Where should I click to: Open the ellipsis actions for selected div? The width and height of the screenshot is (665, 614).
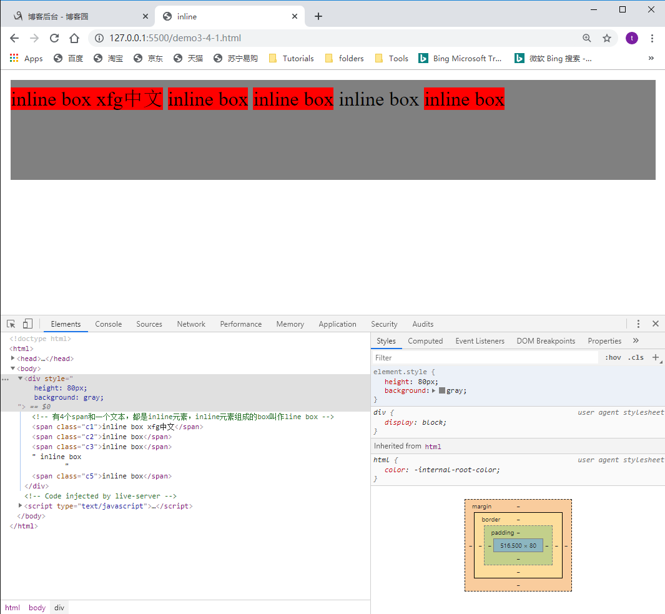tap(6, 379)
